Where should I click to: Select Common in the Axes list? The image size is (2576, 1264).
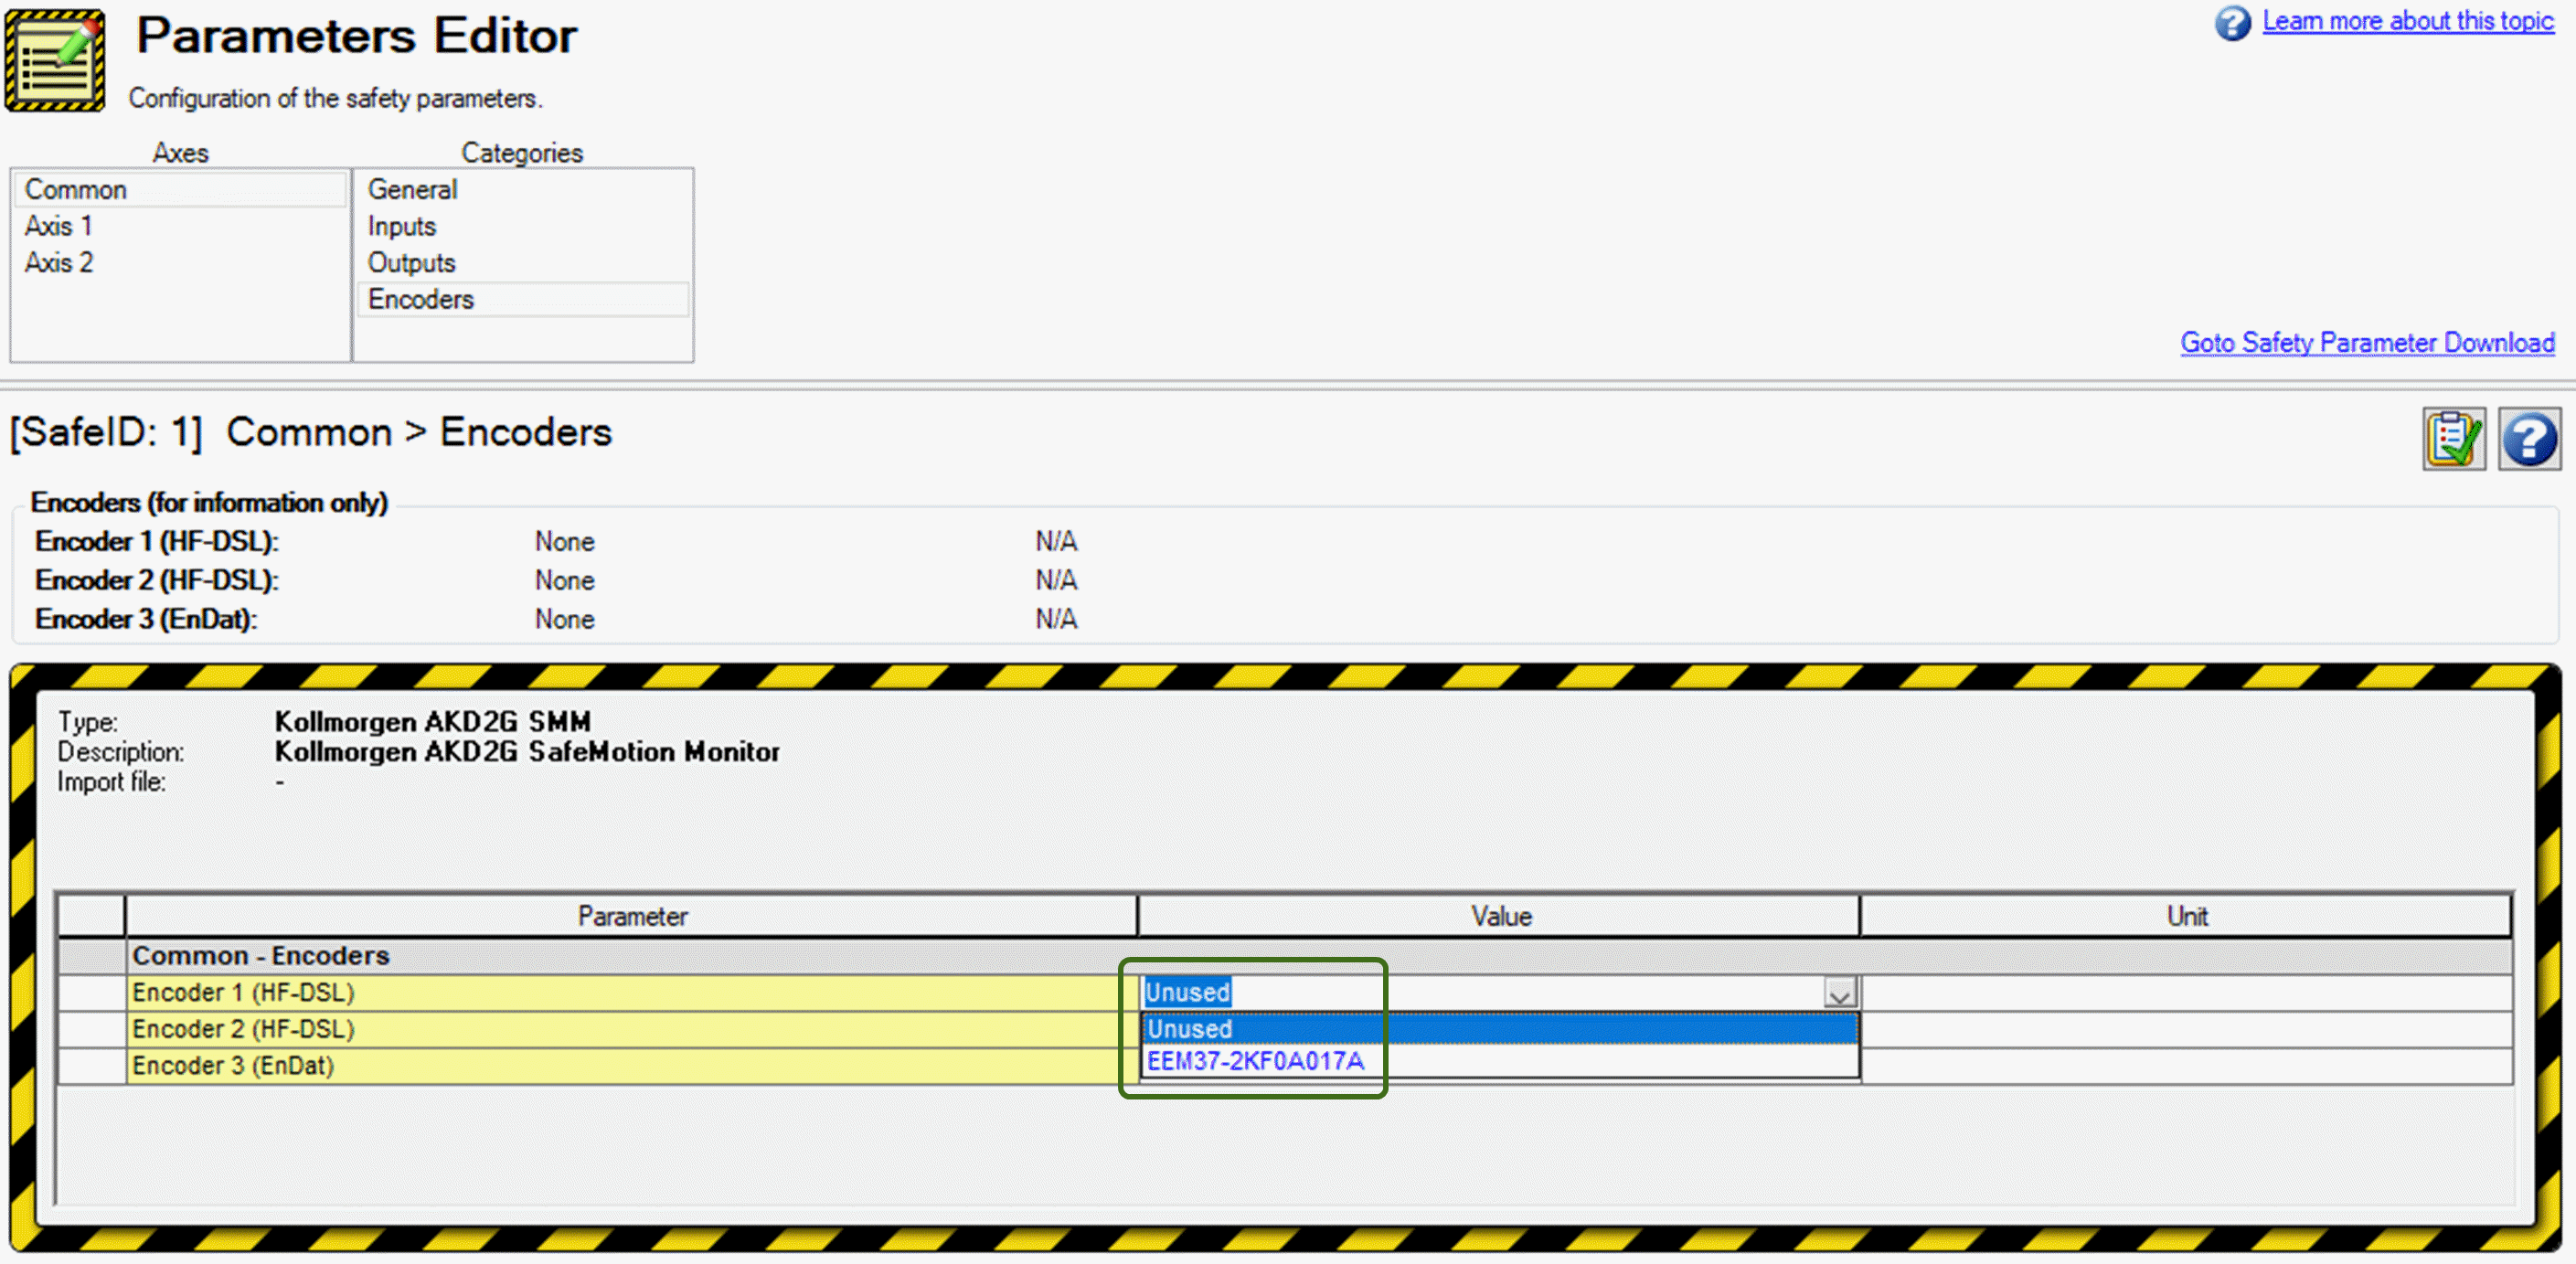180,189
